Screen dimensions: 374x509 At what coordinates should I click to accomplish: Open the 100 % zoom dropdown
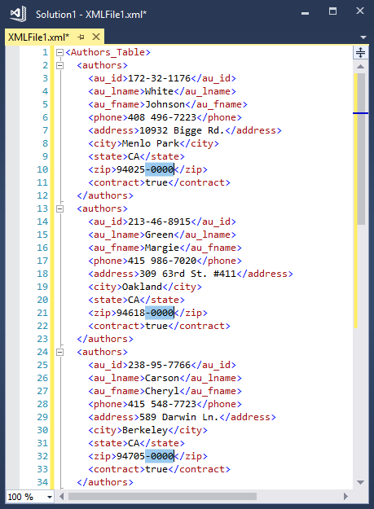pyautogui.click(x=50, y=497)
